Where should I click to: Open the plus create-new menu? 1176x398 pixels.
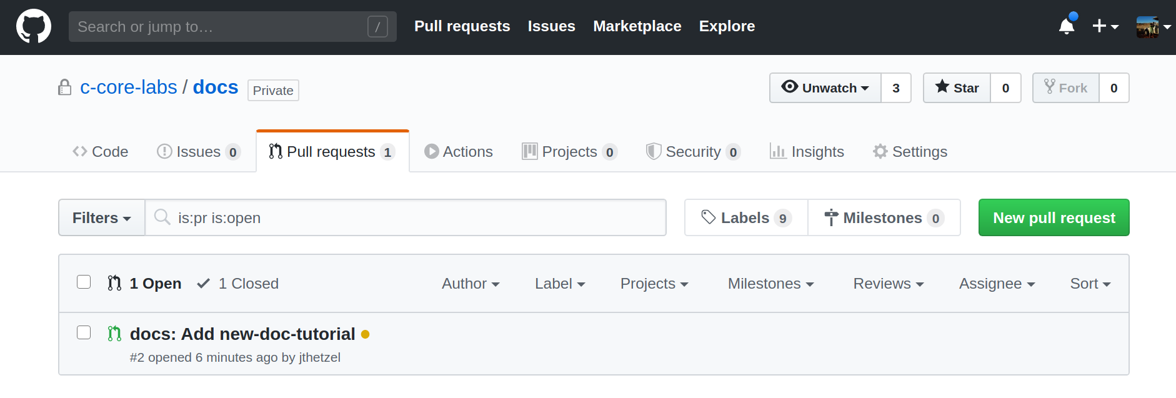click(x=1105, y=26)
